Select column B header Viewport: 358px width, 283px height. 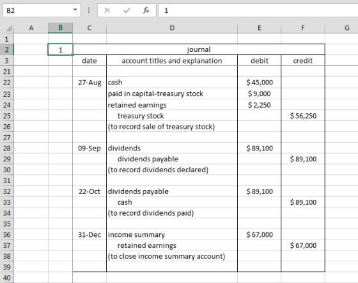point(60,28)
